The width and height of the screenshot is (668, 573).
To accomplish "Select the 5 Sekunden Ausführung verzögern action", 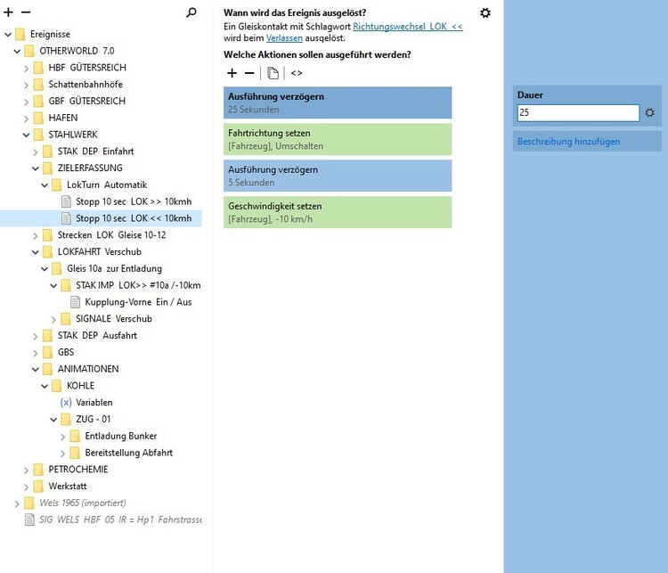I will (338, 176).
